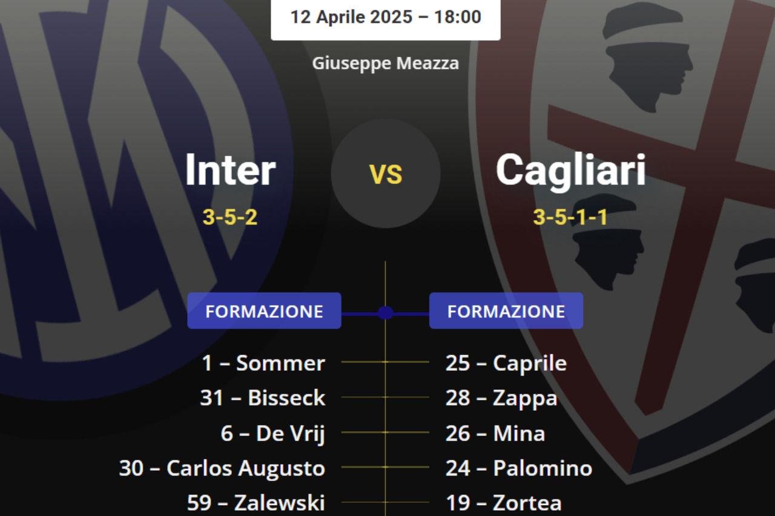
Task: Select player 59 – Zalewski
Action: point(256,503)
